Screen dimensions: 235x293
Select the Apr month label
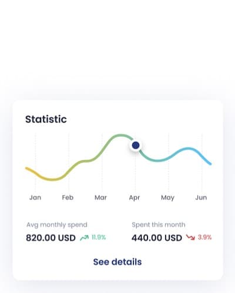[135, 198]
